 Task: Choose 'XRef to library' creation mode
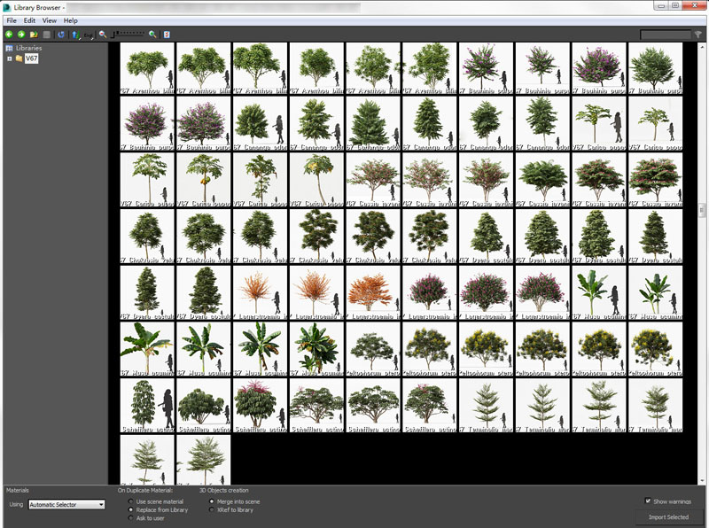point(211,510)
